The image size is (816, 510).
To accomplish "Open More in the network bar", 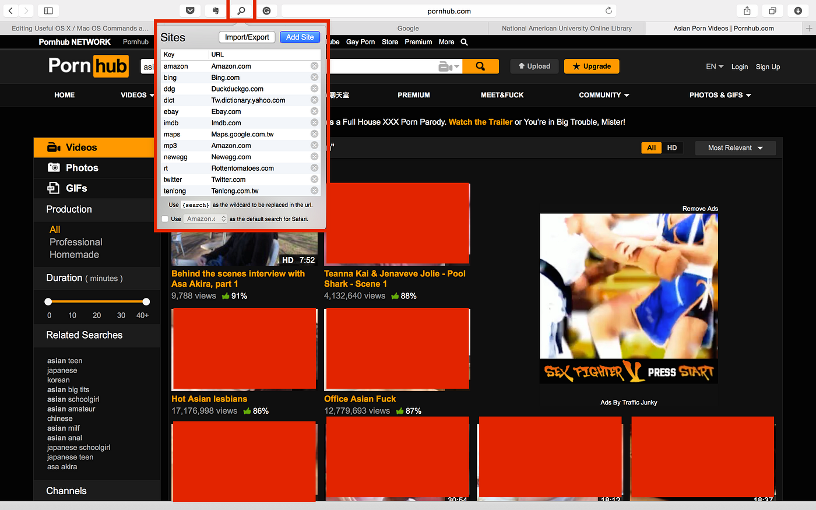I will click(x=446, y=42).
